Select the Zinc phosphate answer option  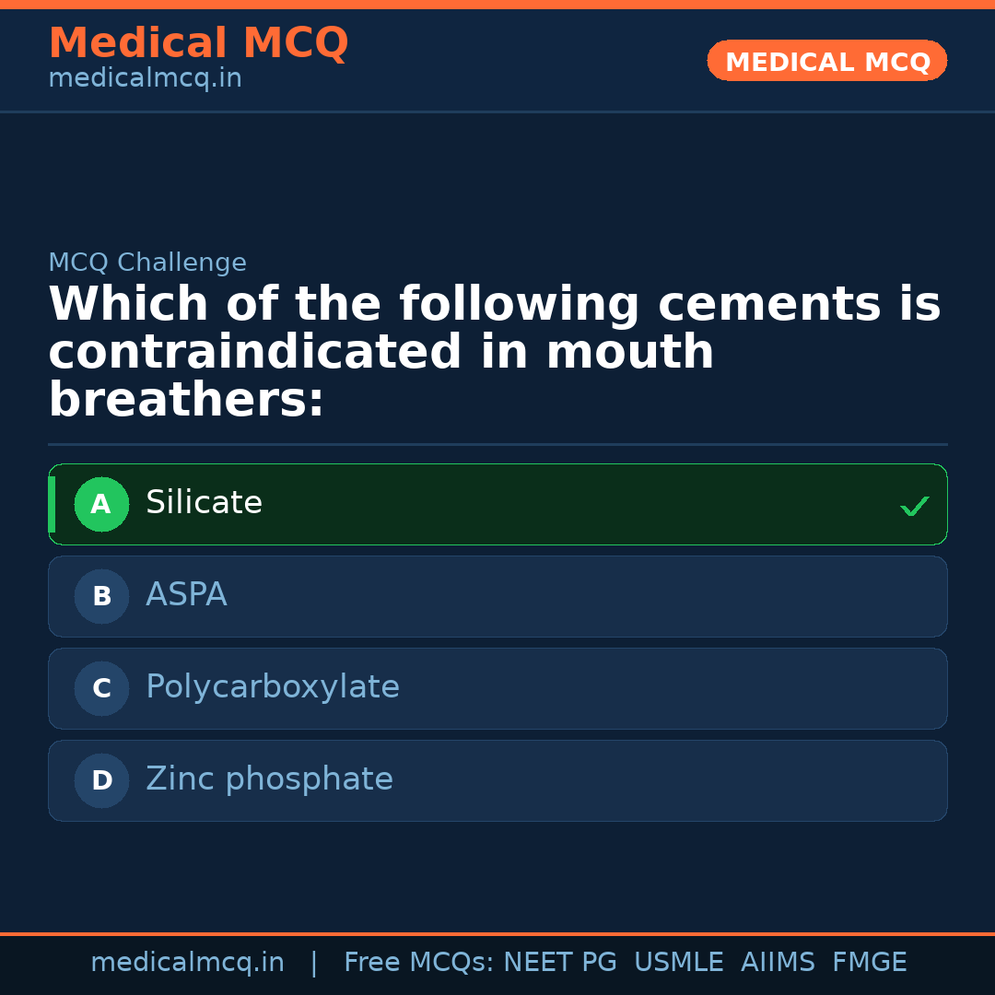coord(497,780)
